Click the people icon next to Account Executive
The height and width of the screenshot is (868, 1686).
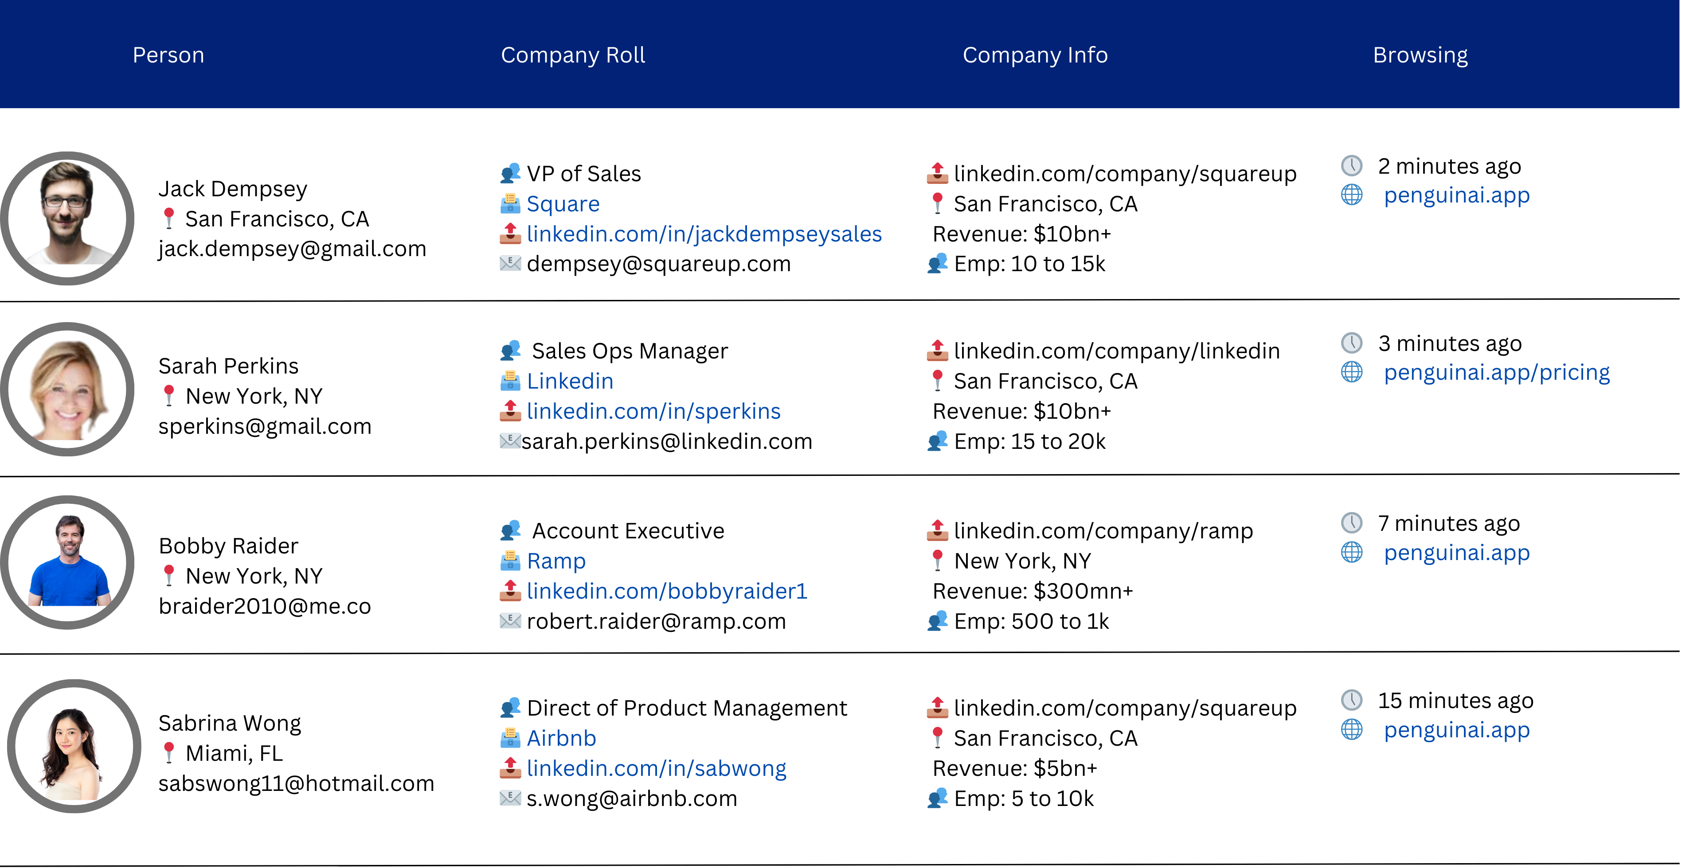tap(511, 530)
